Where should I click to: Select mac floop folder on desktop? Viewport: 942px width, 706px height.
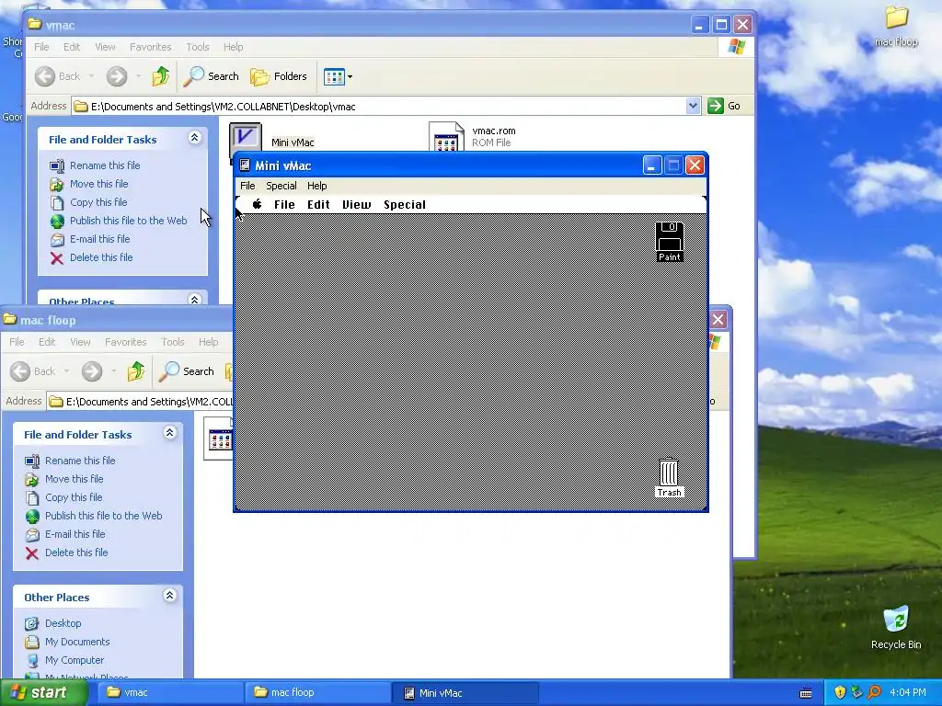pos(896,27)
